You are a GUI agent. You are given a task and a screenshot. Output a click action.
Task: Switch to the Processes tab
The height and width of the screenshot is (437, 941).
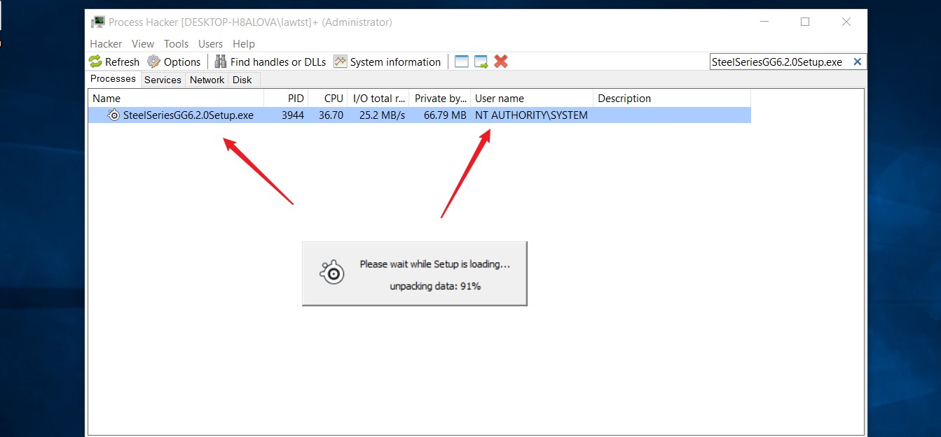[113, 79]
